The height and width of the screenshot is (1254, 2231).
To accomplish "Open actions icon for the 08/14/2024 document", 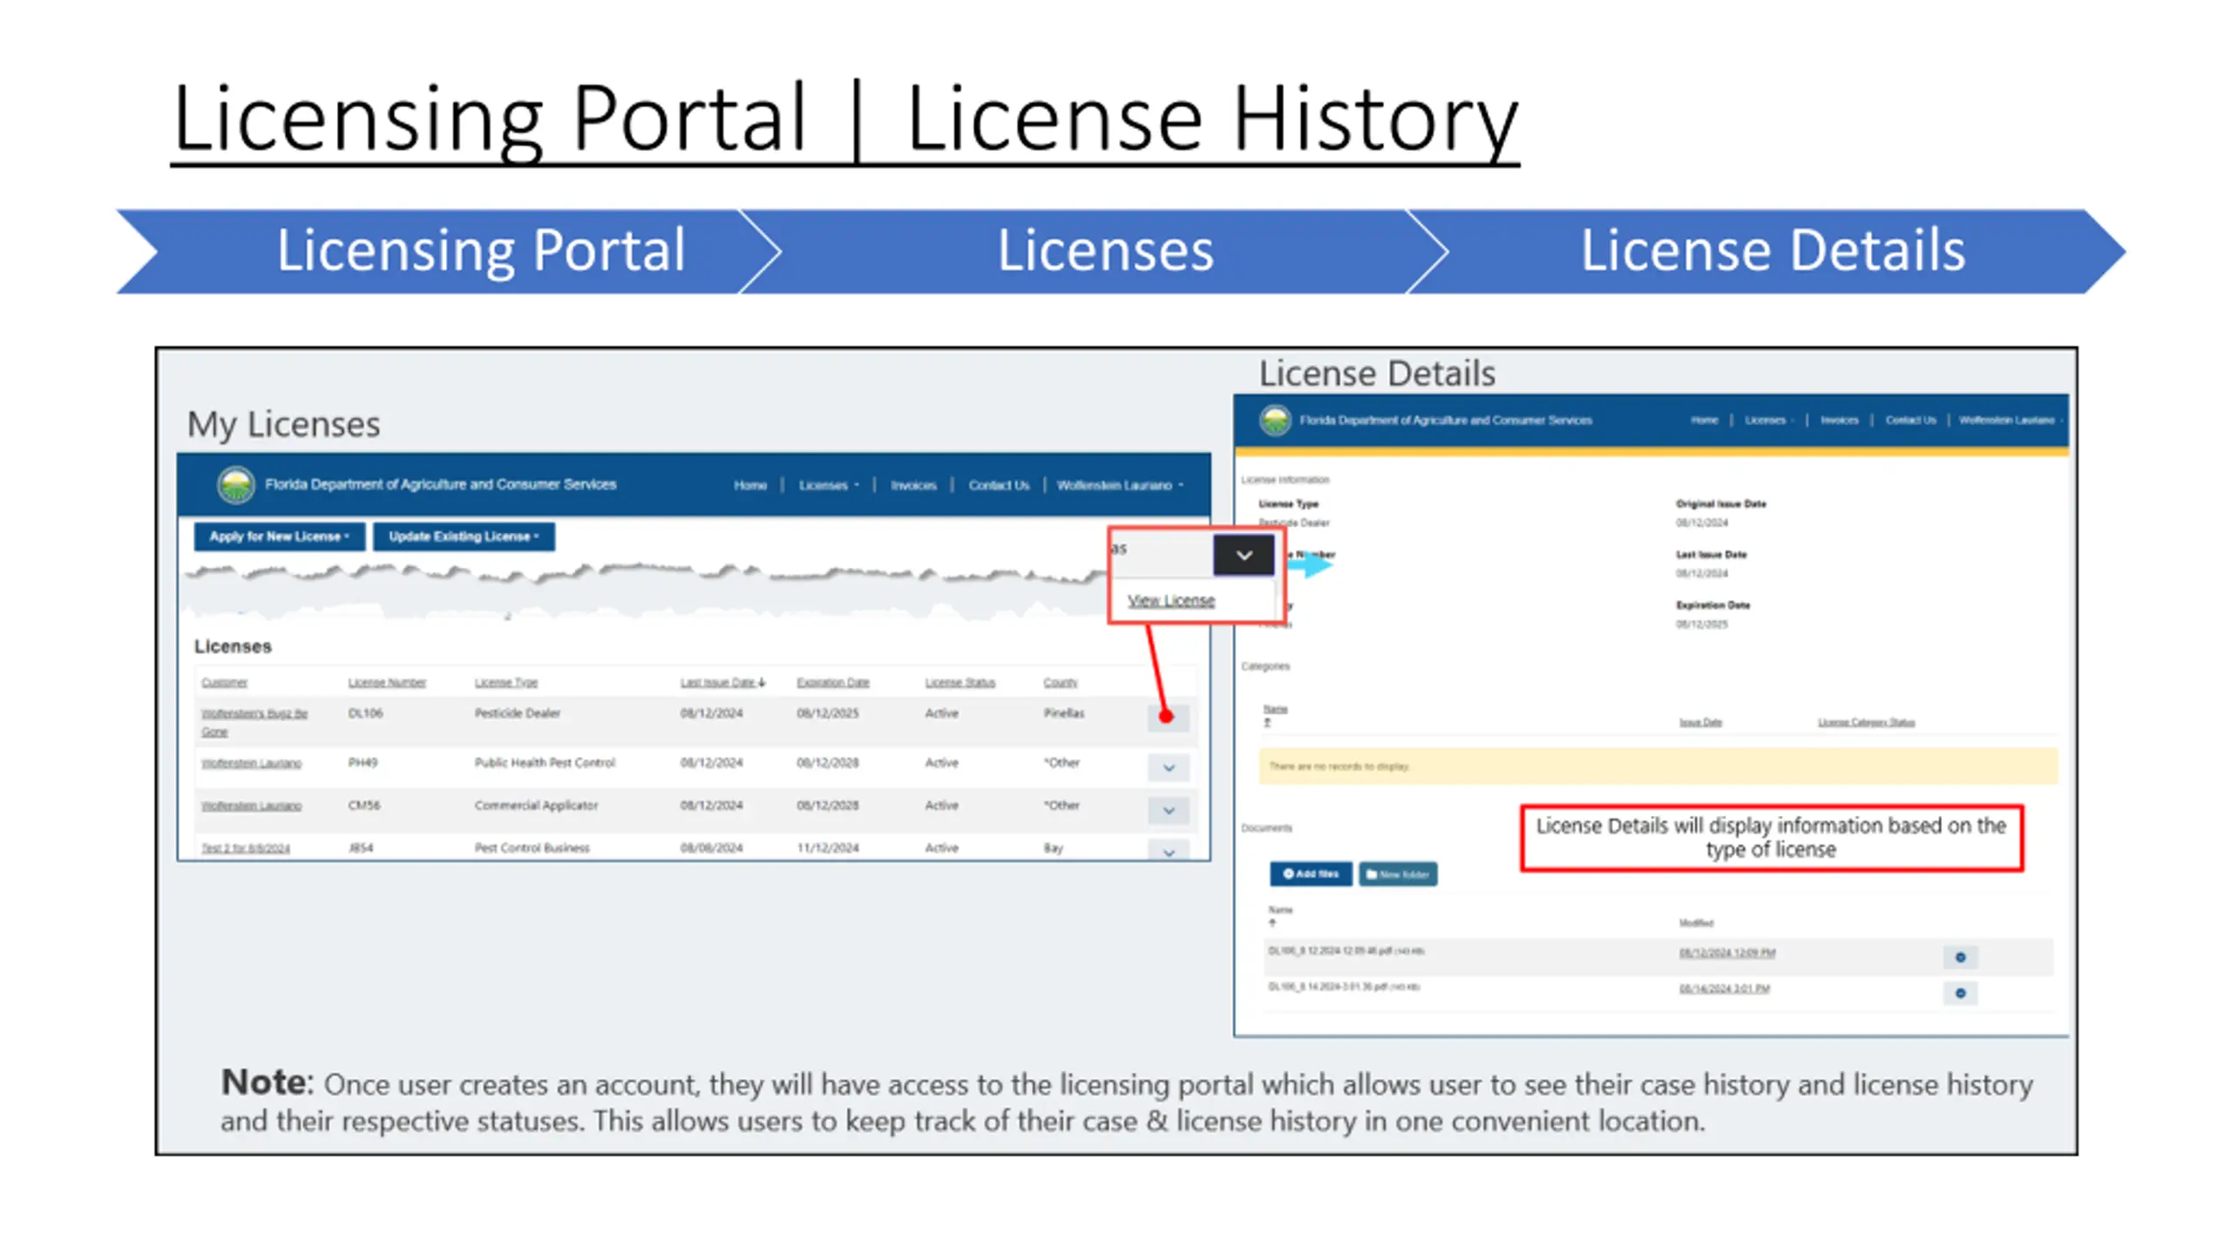I will pyautogui.click(x=1960, y=993).
